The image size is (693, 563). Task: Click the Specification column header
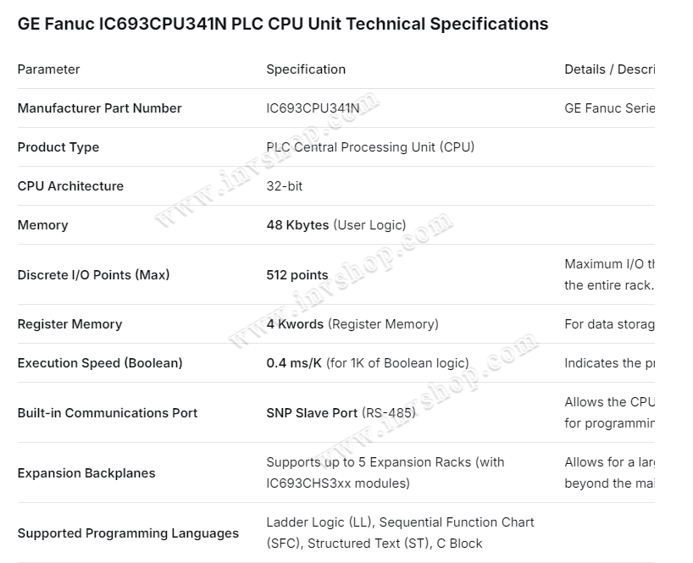coord(306,69)
